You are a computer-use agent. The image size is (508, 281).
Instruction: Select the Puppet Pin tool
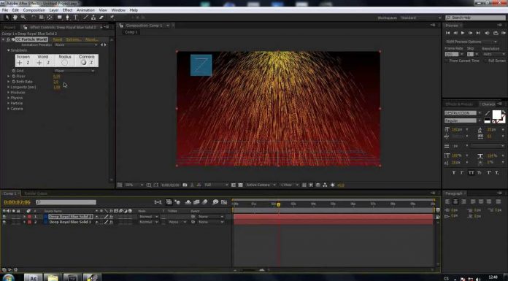tap(112, 18)
